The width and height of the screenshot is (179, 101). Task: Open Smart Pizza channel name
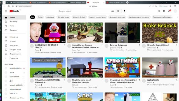[76, 50]
